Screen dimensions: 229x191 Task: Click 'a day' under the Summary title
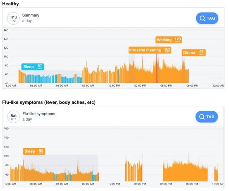pyautogui.click(x=27, y=21)
